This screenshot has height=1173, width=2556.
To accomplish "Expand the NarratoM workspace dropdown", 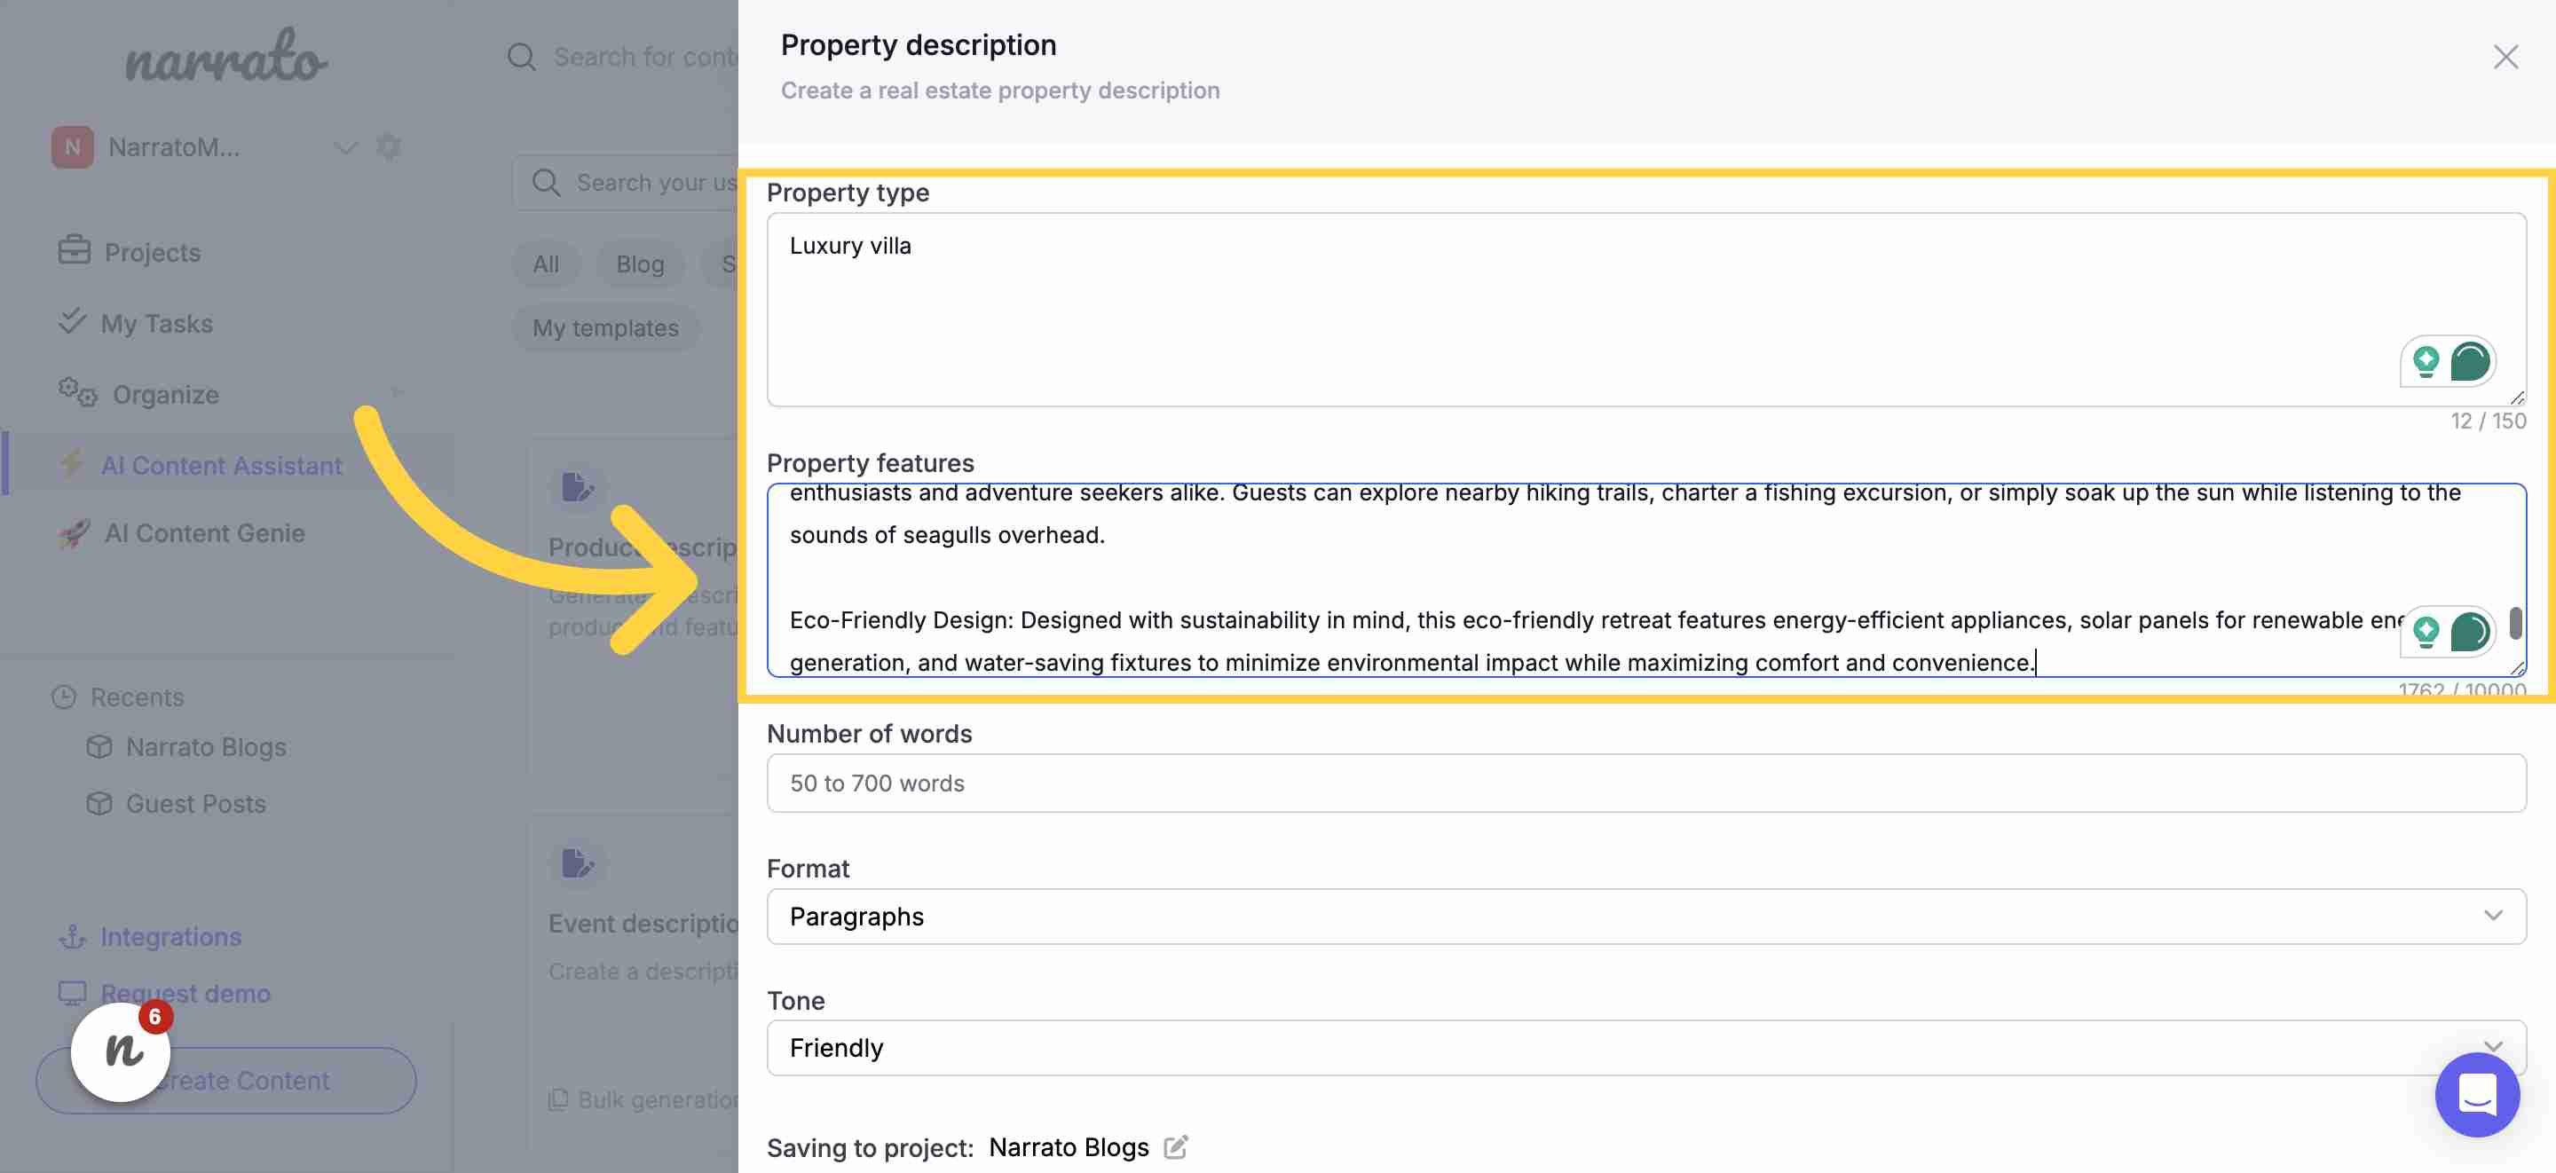I will 345,148.
